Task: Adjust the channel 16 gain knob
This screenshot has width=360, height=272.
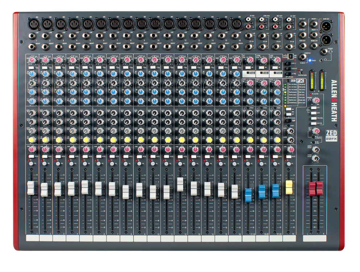Action: [x=236, y=61]
